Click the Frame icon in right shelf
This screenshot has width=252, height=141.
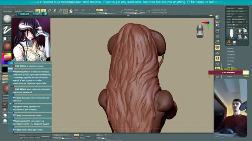[x=217, y=77]
